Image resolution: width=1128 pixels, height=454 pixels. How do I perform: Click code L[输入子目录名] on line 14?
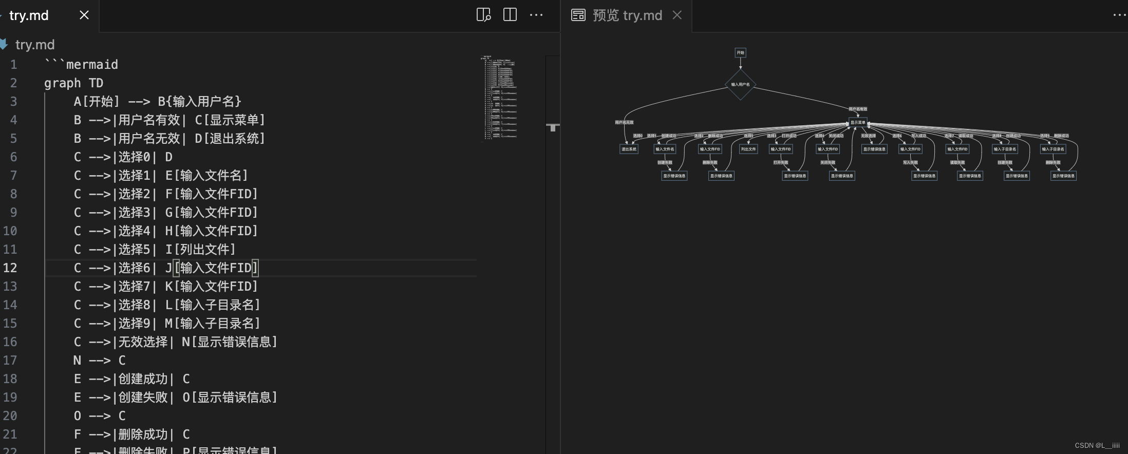click(213, 305)
